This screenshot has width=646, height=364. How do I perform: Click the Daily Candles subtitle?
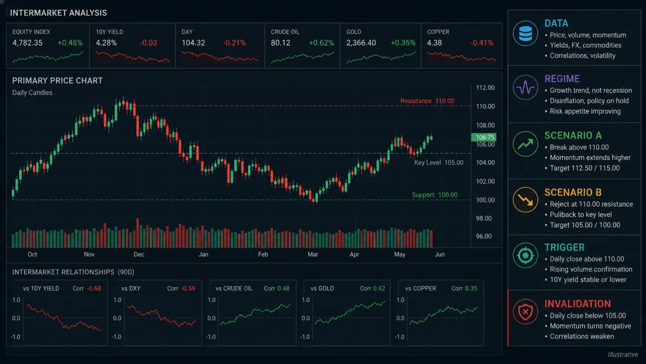click(x=32, y=92)
